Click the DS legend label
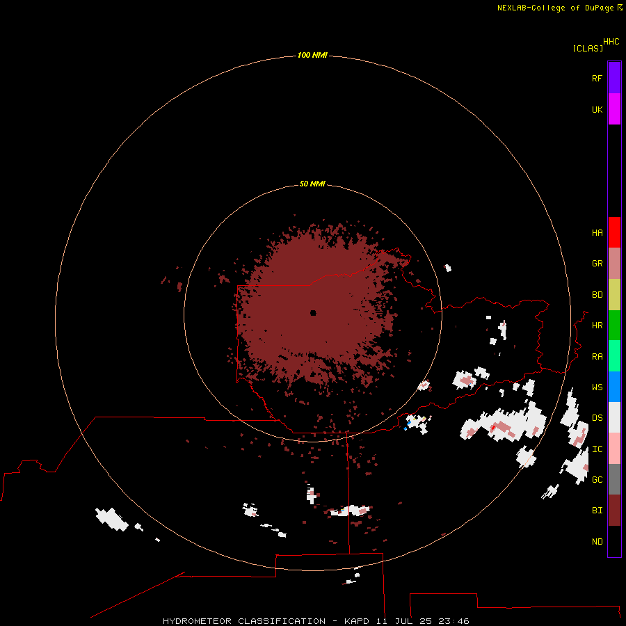This screenshot has width=626, height=626. (597, 418)
